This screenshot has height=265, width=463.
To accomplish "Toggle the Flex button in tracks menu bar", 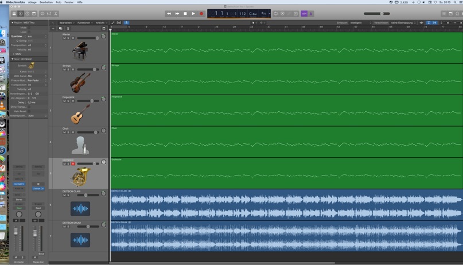I will pos(119,23).
